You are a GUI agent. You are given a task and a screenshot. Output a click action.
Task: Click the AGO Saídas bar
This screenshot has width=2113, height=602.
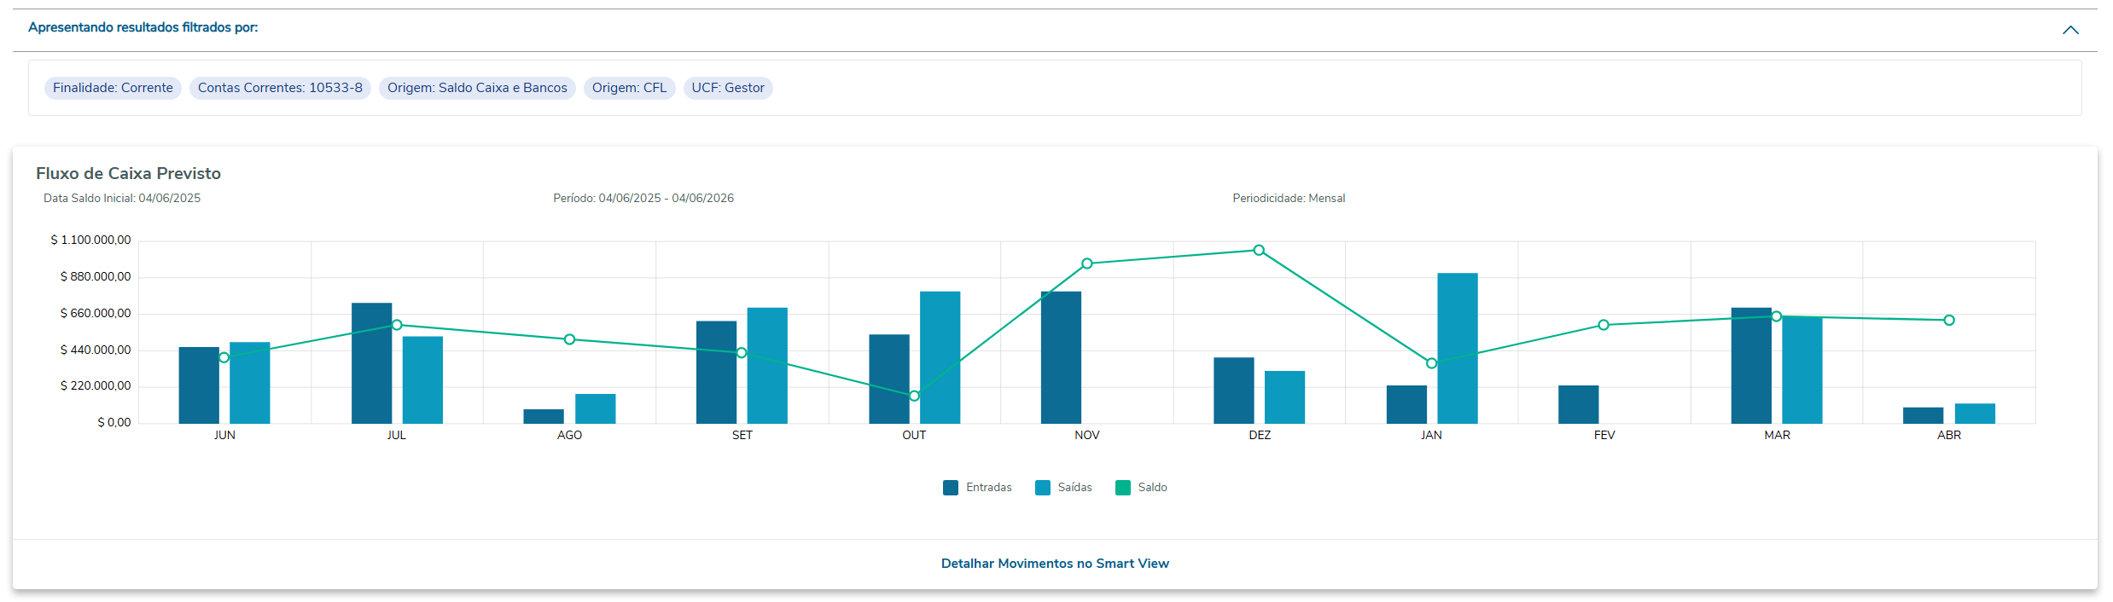pos(596,408)
